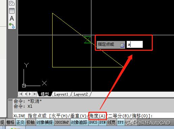The width and height of the screenshot is (174, 129).
Task: Click the 角度(A) option in command line
Action: [97, 116]
